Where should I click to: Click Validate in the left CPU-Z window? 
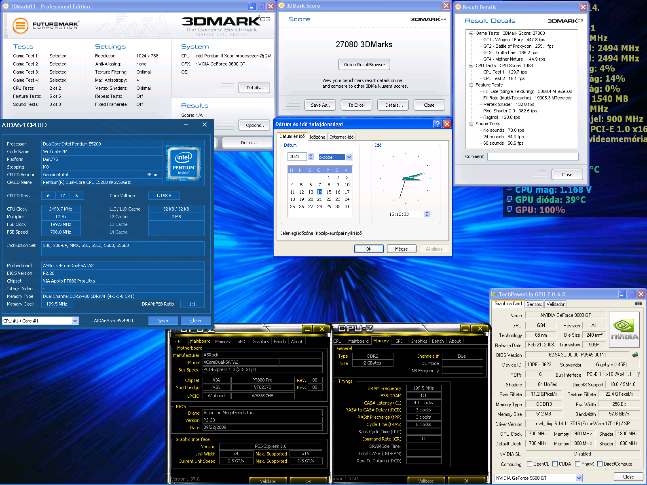[268, 481]
